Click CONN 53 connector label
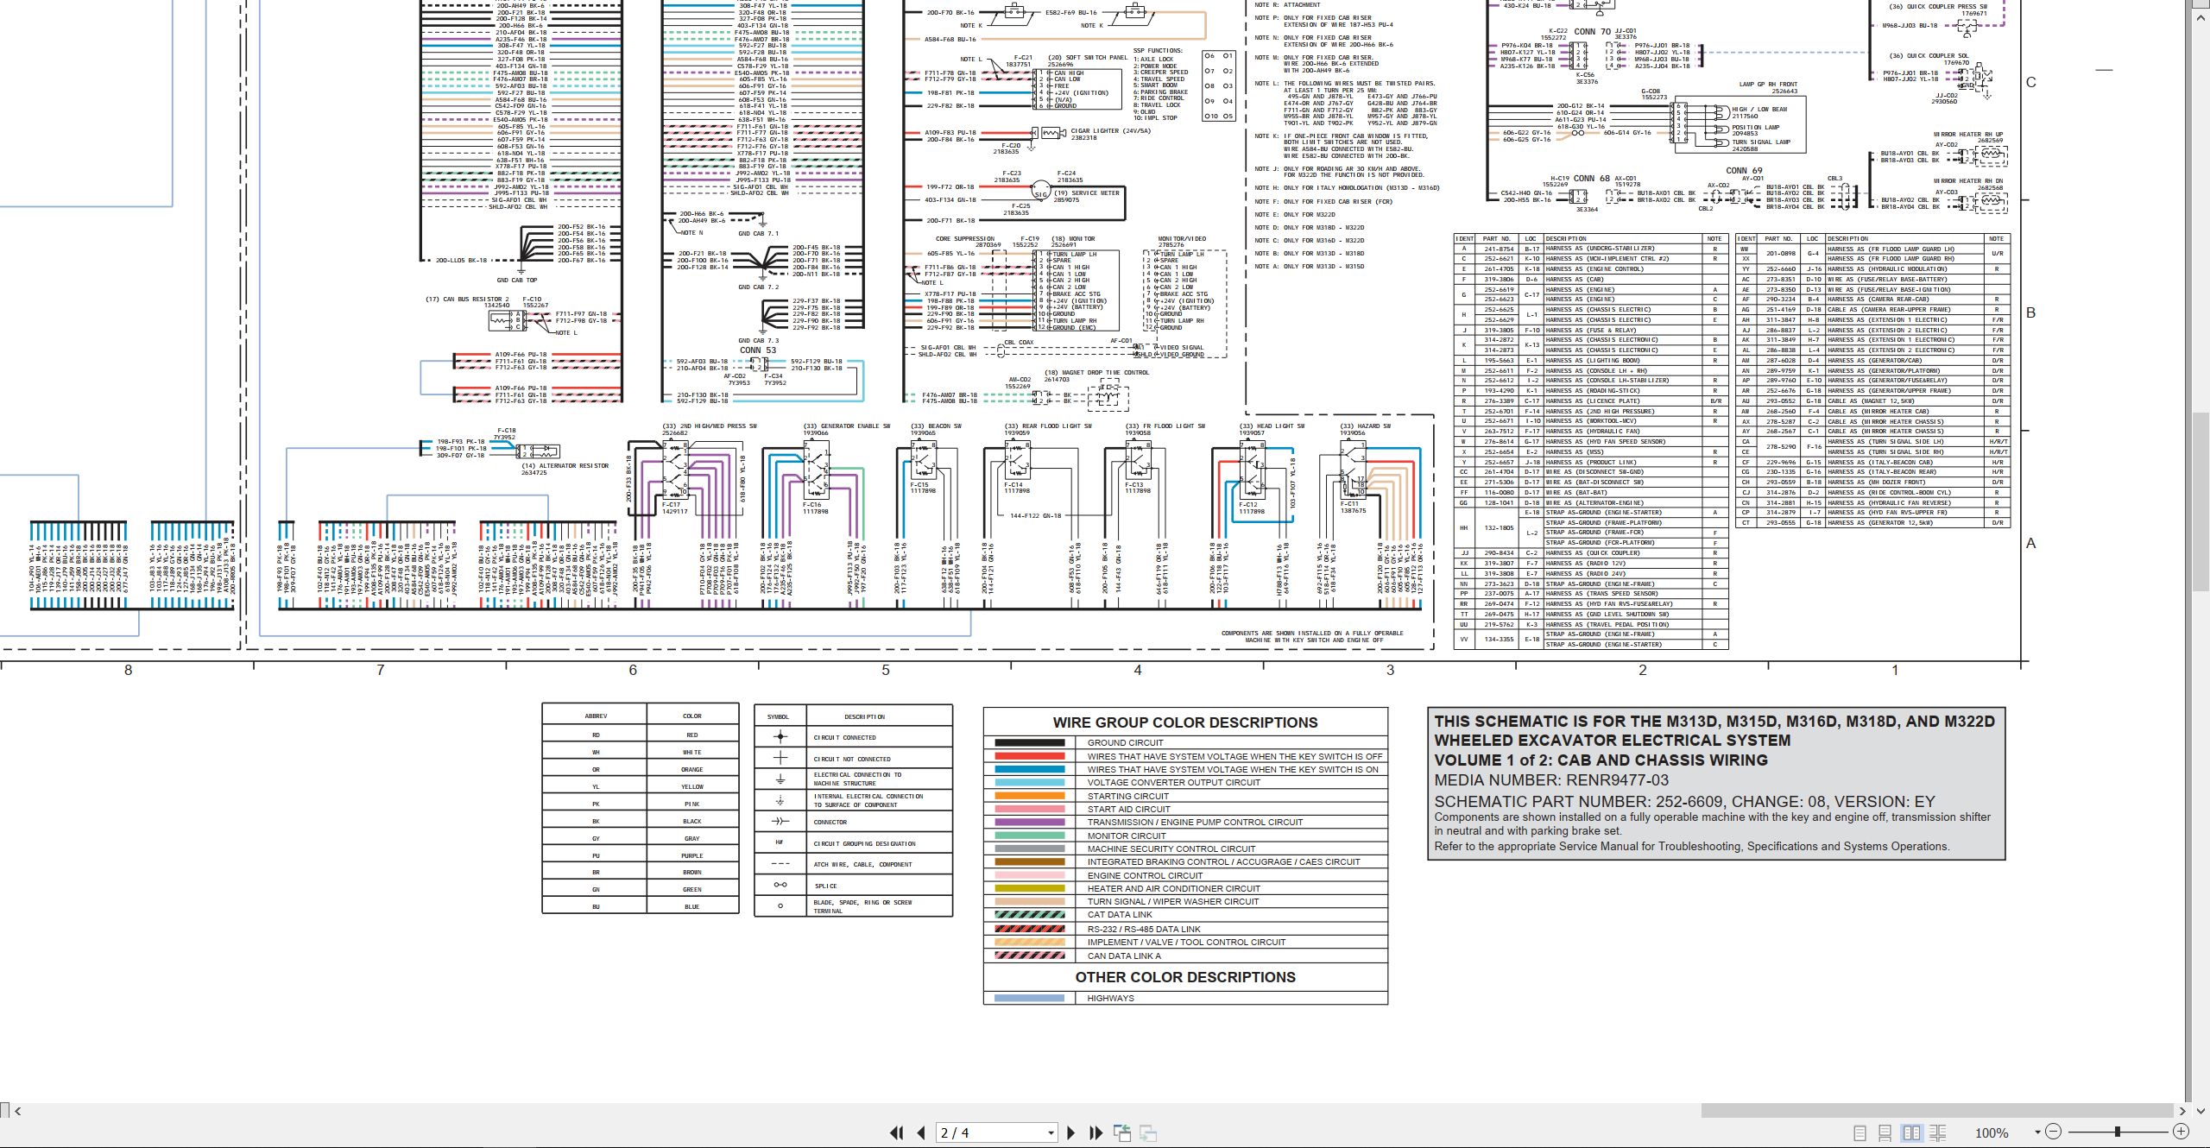2210x1148 pixels. [758, 350]
